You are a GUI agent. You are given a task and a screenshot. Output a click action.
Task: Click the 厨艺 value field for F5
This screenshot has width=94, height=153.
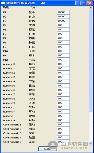(63, 30)
